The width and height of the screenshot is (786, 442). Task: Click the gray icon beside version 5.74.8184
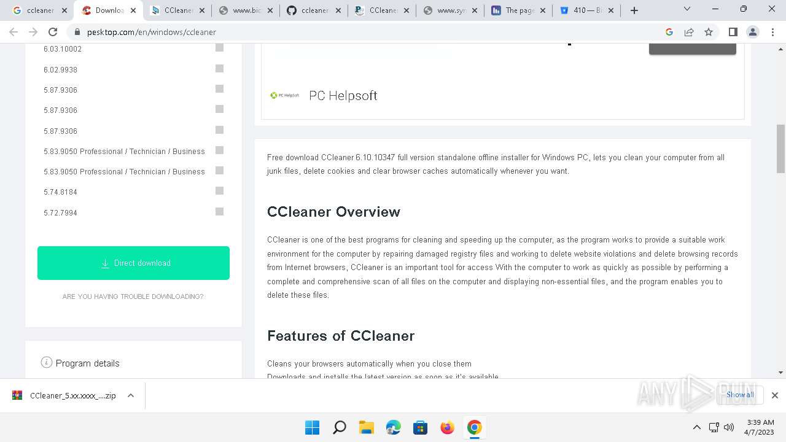219,191
